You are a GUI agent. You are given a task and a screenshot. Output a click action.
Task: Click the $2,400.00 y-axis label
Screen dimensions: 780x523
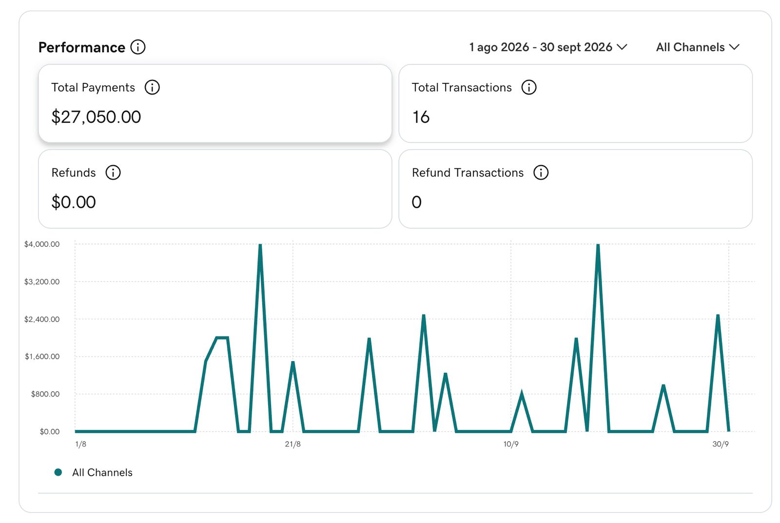coord(42,319)
